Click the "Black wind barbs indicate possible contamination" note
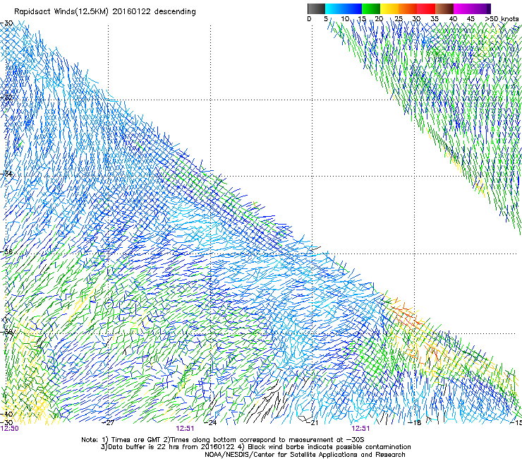The height and width of the screenshot is (459, 522). [329, 447]
